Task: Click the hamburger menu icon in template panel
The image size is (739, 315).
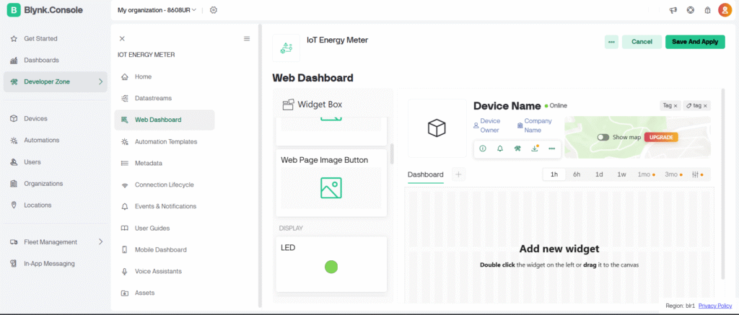Action: 247,39
